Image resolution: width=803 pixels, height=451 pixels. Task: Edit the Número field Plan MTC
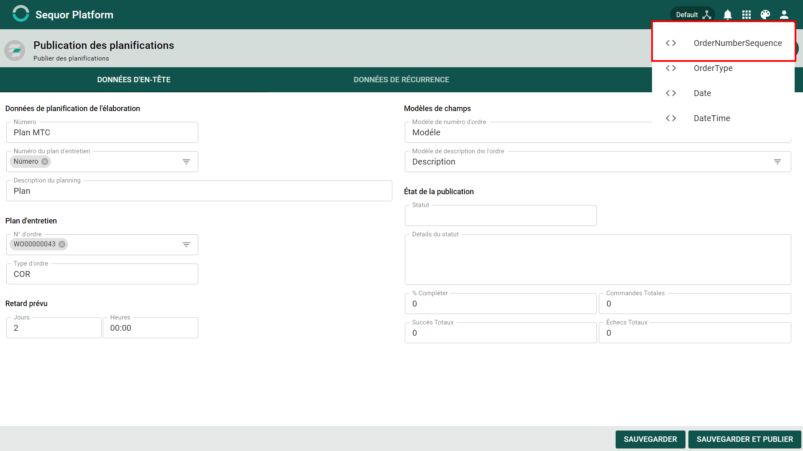click(102, 132)
